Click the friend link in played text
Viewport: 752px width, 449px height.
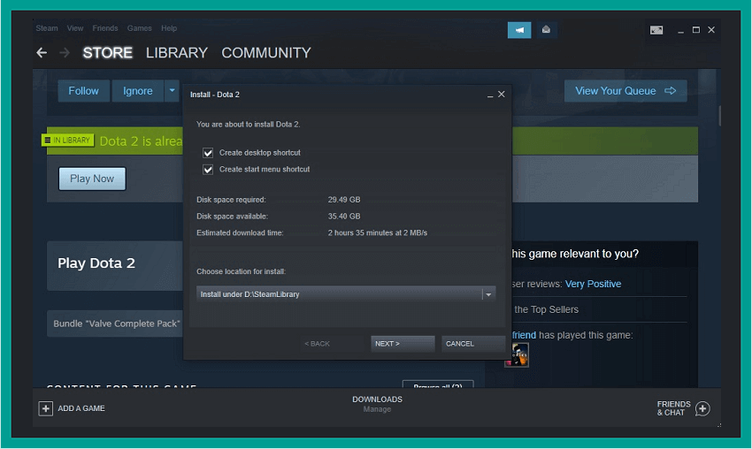coord(524,335)
